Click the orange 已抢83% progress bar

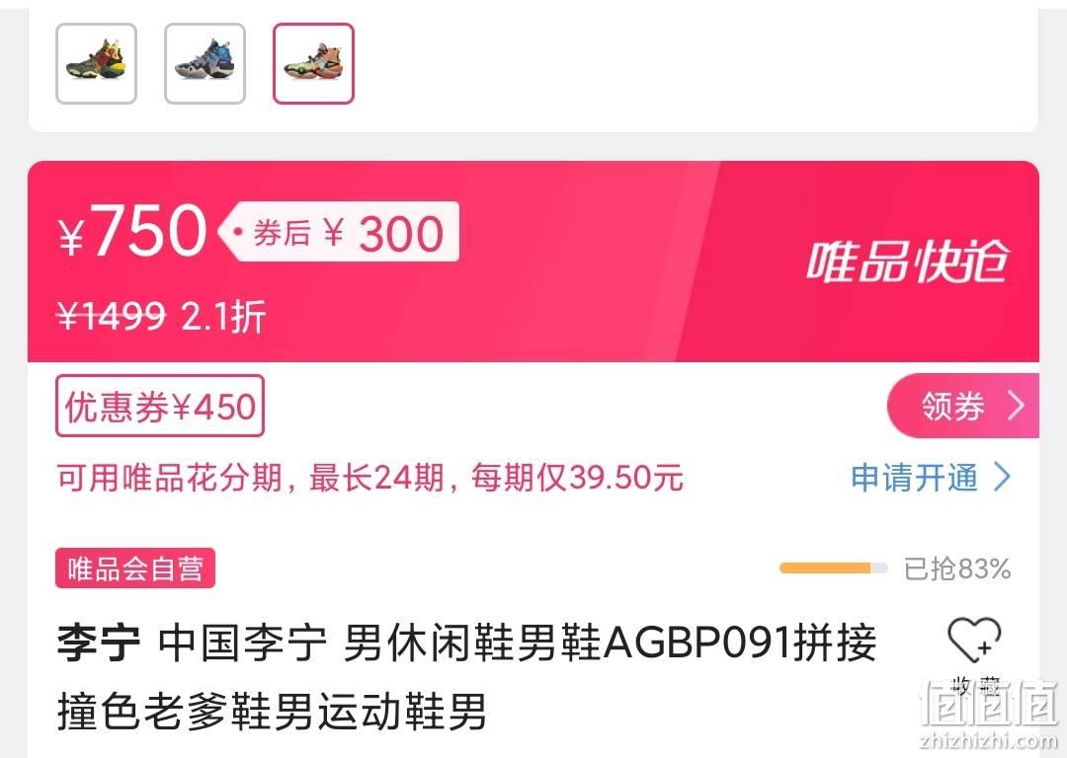click(x=834, y=568)
